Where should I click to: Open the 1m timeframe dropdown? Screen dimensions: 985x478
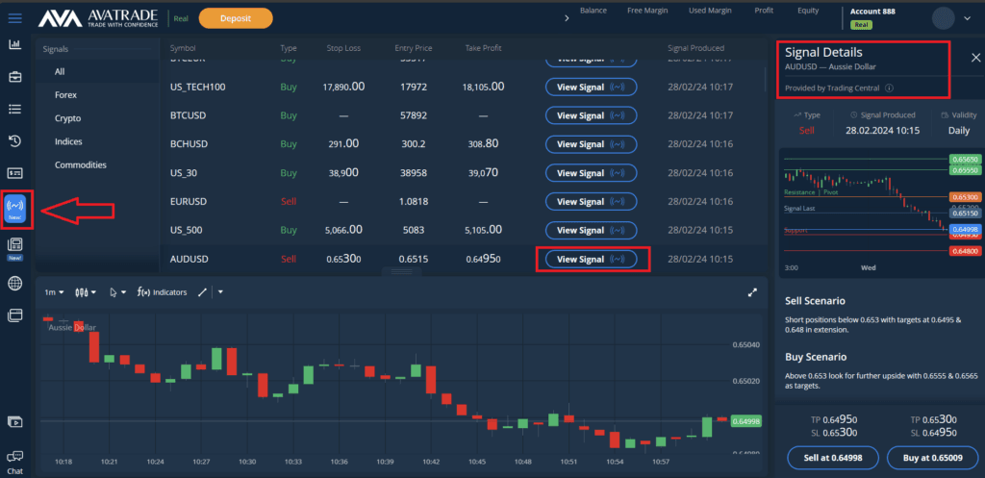point(54,291)
